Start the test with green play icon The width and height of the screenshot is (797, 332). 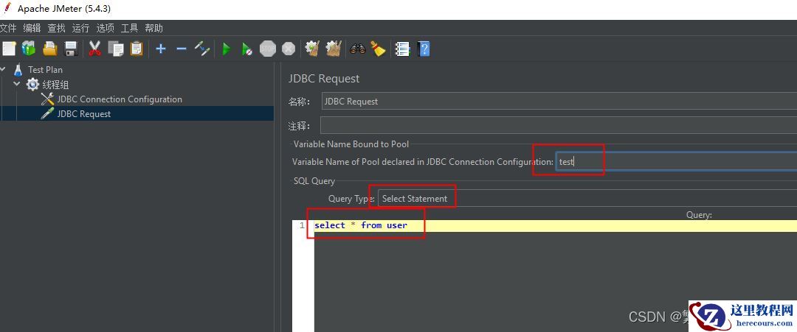pos(227,49)
